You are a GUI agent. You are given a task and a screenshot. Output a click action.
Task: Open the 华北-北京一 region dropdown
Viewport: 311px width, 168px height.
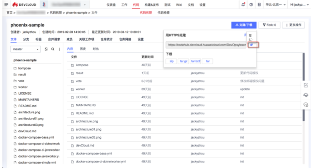(x=275, y=4)
